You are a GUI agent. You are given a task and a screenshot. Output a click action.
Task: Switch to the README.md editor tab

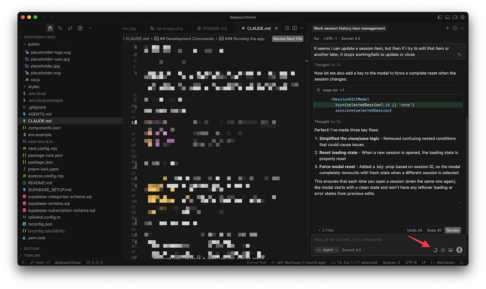click(x=215, y=28)
